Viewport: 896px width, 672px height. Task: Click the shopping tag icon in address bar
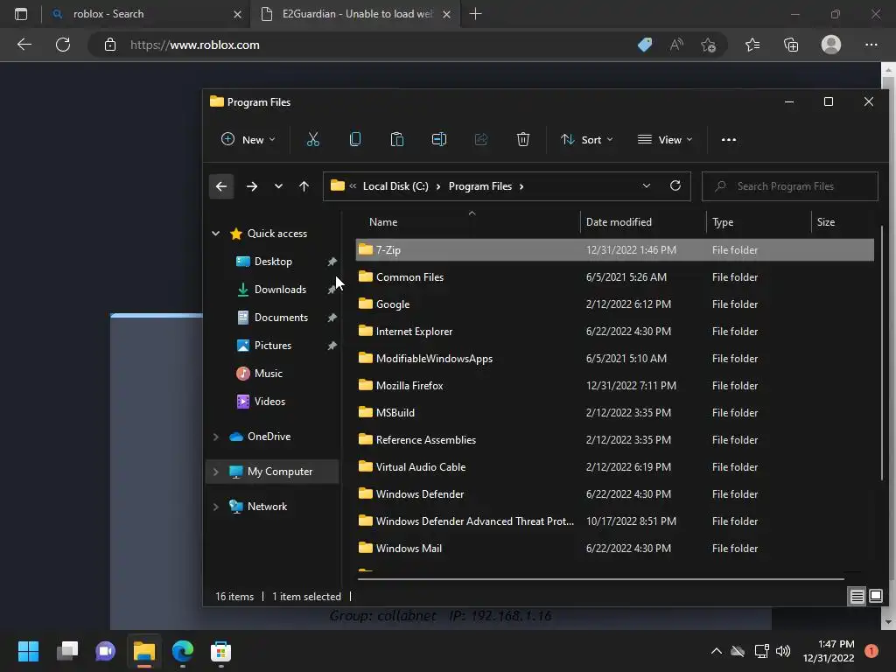645,45
